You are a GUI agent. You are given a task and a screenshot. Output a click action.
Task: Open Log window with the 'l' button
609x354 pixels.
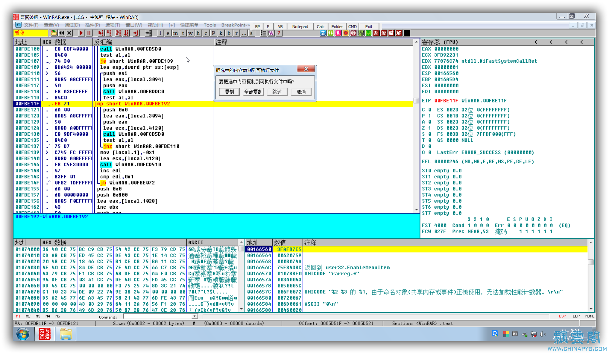pyautogui.click(x=160, y=33)
